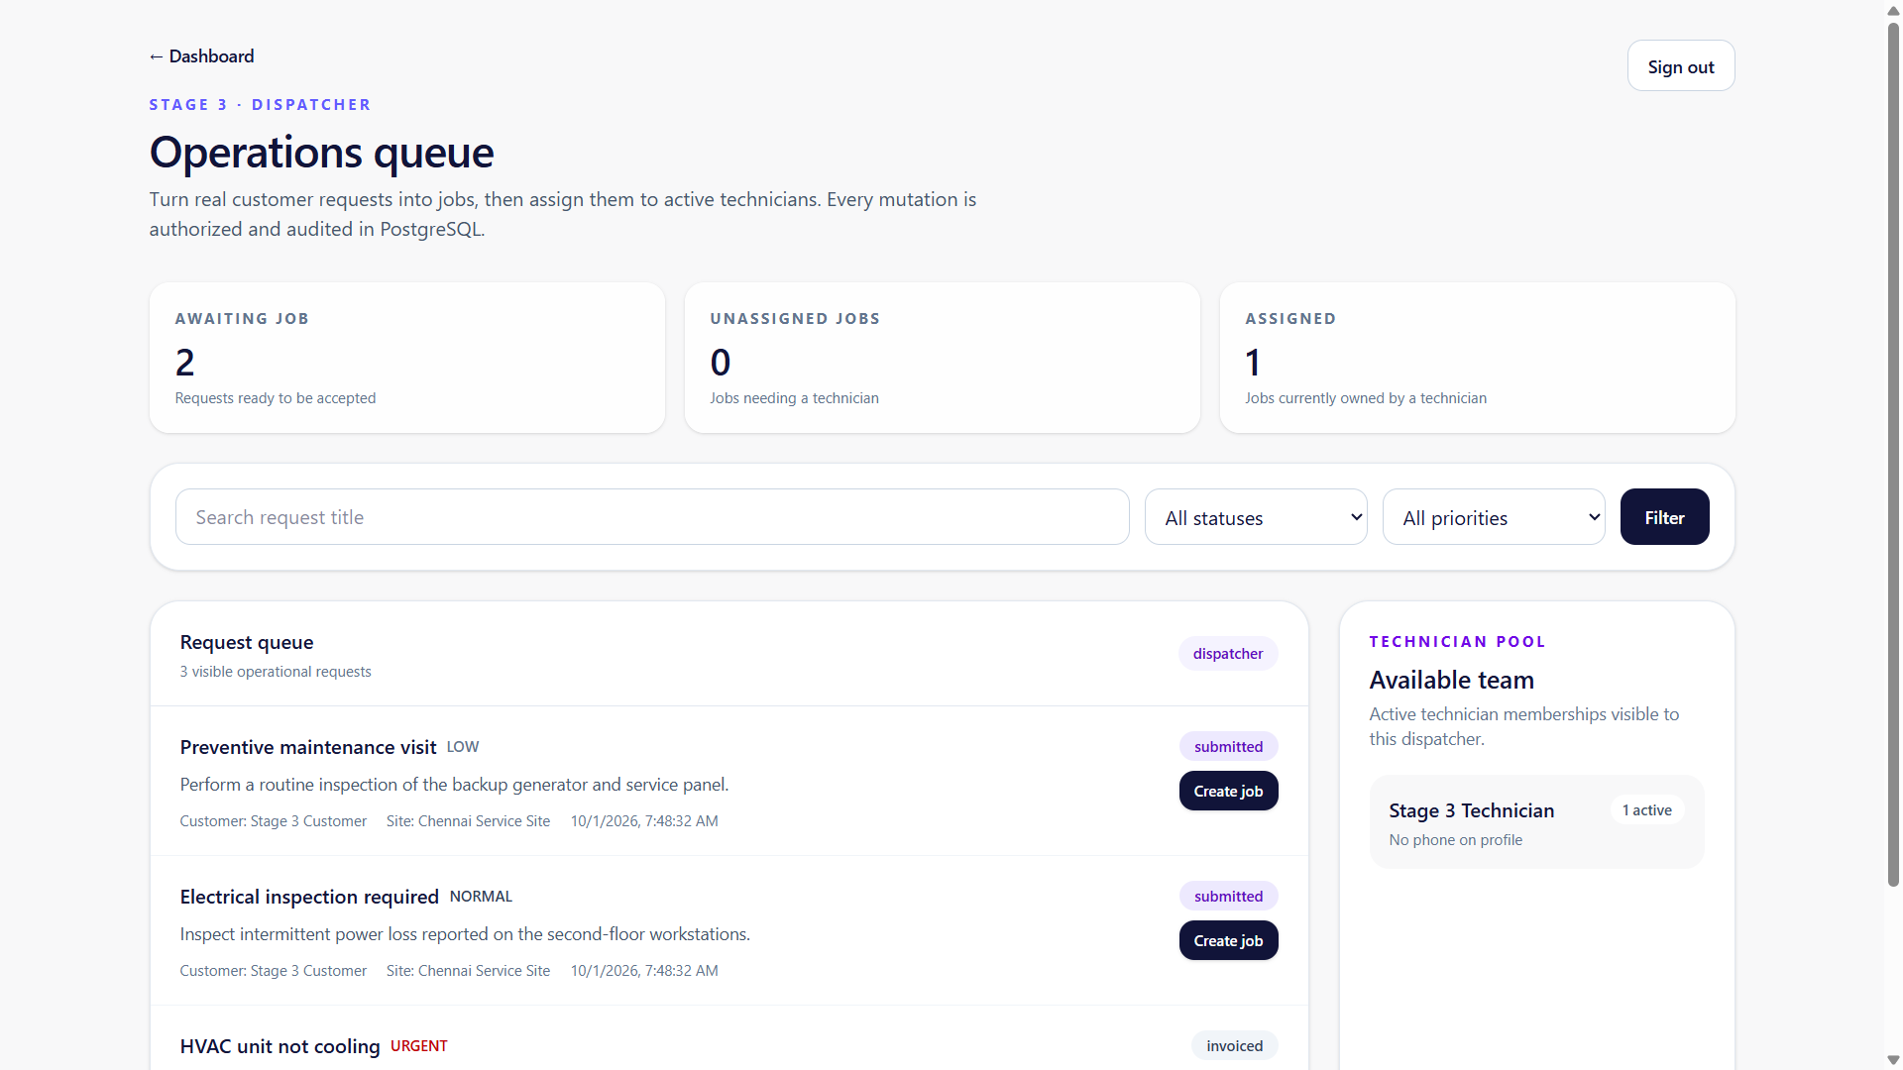Viewport: 1903px width, 1070px height.
Task: Open the Unassigned Jobs stat card
Action: click(943, 358)
